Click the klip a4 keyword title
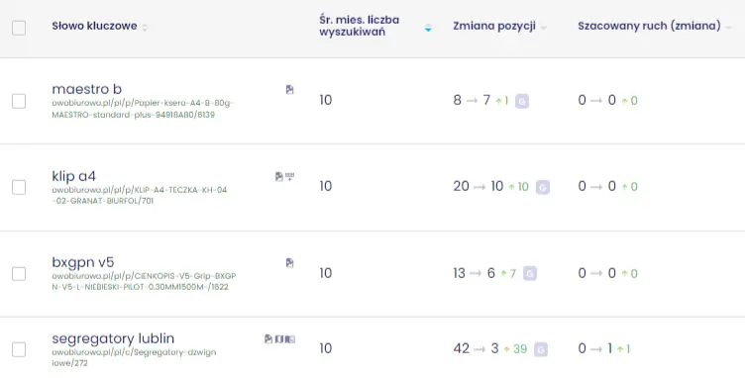The height and width of the screenshot is (378, 745). (73, 176)
